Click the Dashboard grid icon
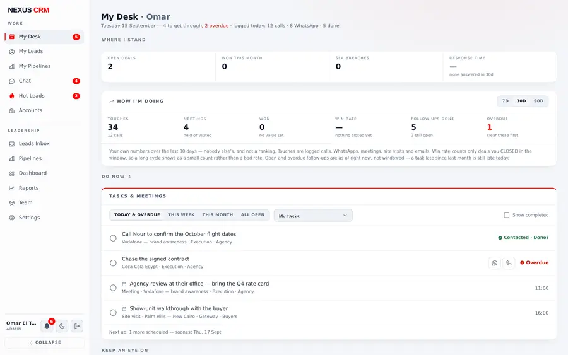Viewport: 568px width, 355px height. tap(12, 173)
